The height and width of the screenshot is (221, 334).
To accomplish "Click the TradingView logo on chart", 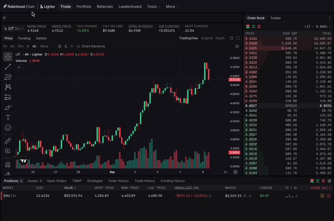I will (23, 161).
